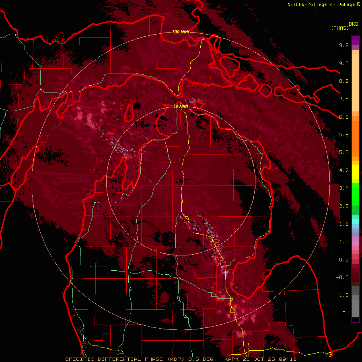Click the NEXLAB-College of DuPage label
The image size is (362, 362).
[321, 4]
